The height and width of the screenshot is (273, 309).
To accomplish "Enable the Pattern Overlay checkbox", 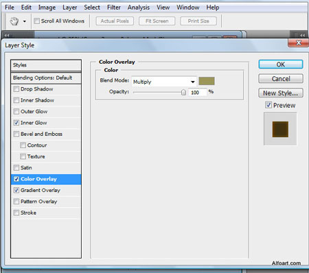I will point(16,202).
